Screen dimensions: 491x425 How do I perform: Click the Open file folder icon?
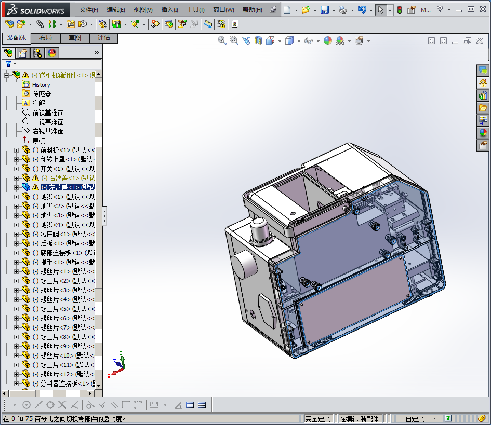306,10
